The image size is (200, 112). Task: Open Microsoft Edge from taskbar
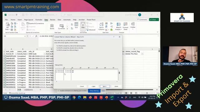79,97
